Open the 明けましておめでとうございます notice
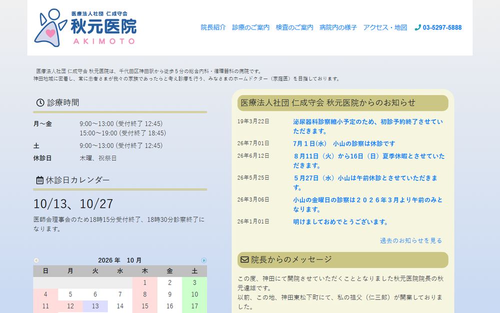The image size is (500, 313). pyautogui.click(x=340, y=222)
